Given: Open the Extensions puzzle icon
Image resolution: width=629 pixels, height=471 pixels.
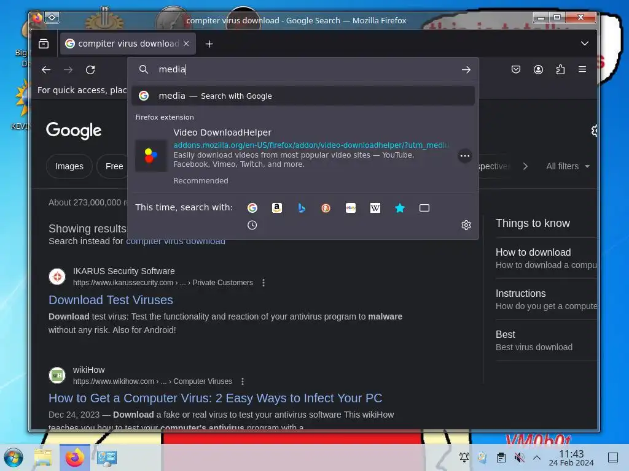Looking at the screenshot, I should 560,70.
